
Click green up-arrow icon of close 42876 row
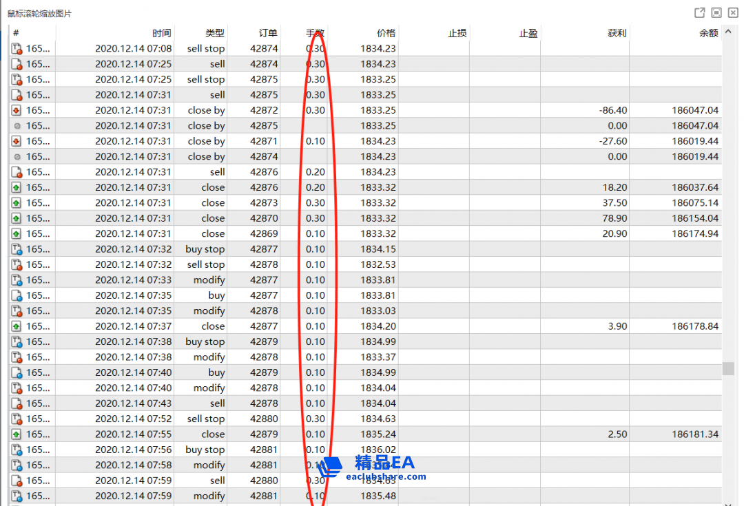[x=17, y=187]
